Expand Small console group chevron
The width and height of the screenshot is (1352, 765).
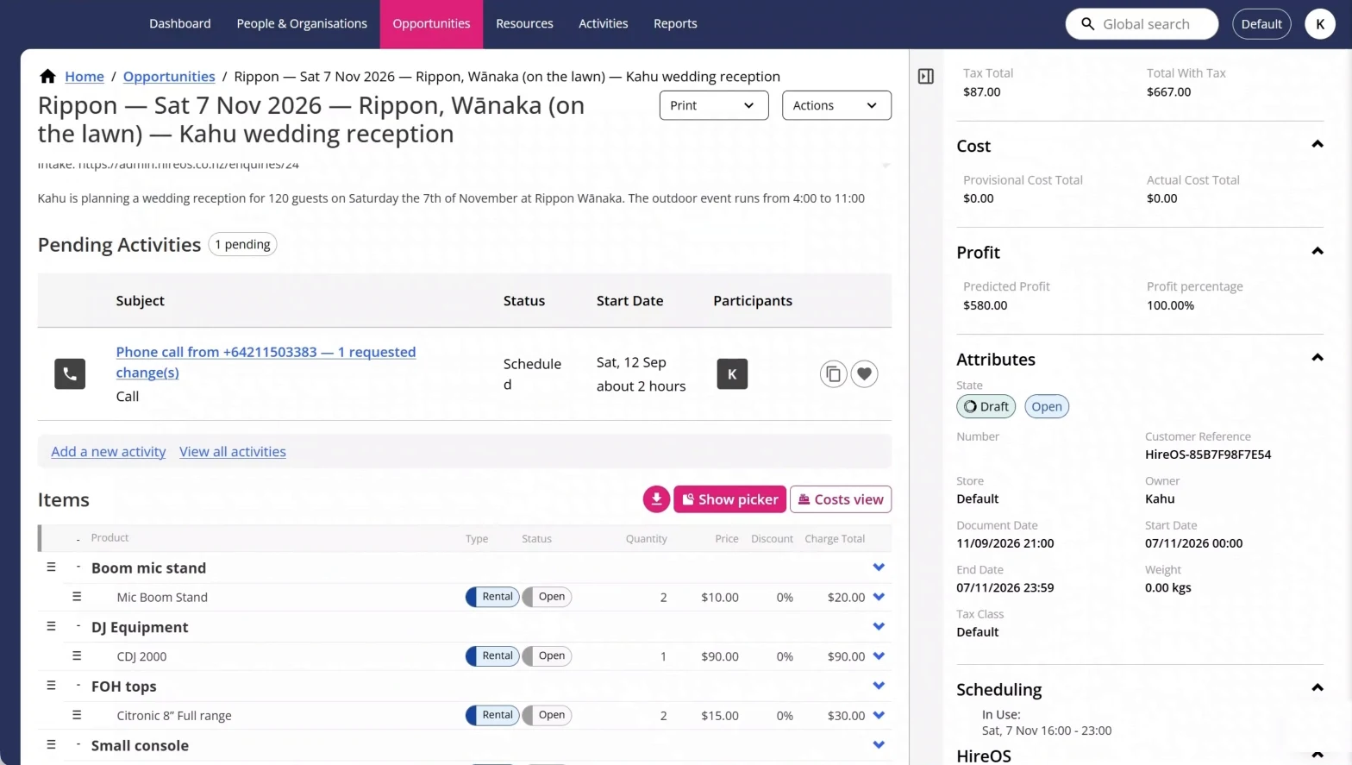point(879,745)
